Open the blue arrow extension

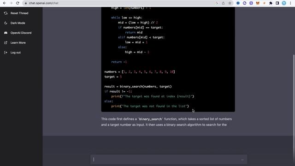(x=238, y=3)
